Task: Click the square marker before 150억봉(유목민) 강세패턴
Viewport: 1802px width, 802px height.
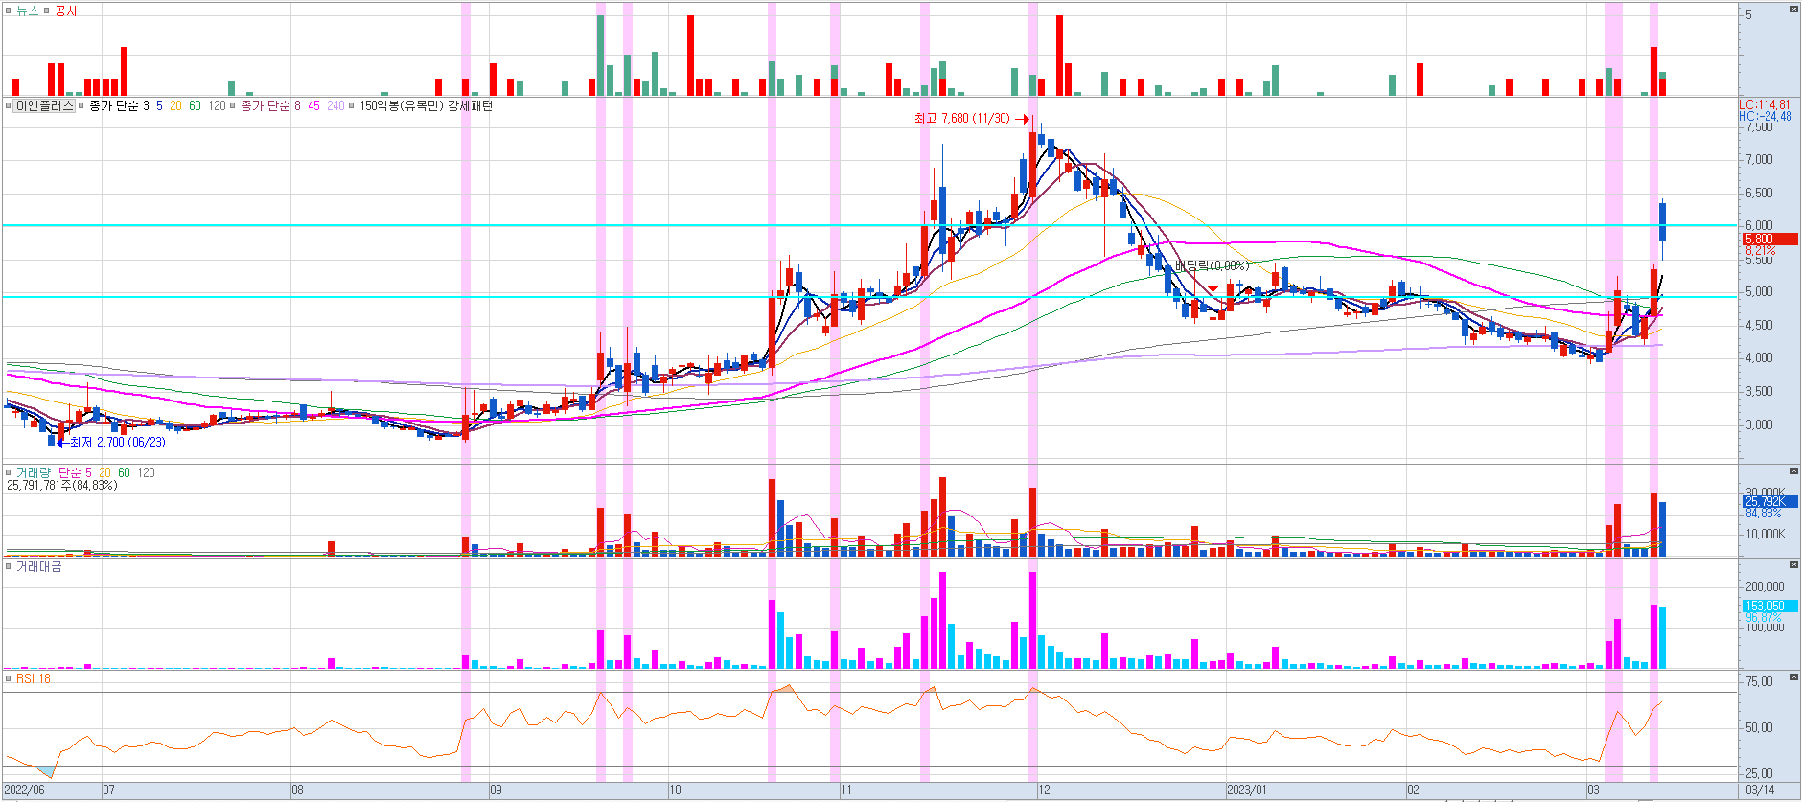Action: coord(352,105)
